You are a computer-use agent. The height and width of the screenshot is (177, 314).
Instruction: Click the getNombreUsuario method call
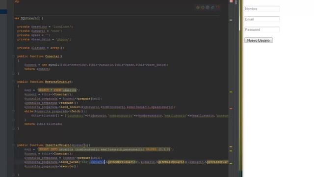click(x=122, y=162)
